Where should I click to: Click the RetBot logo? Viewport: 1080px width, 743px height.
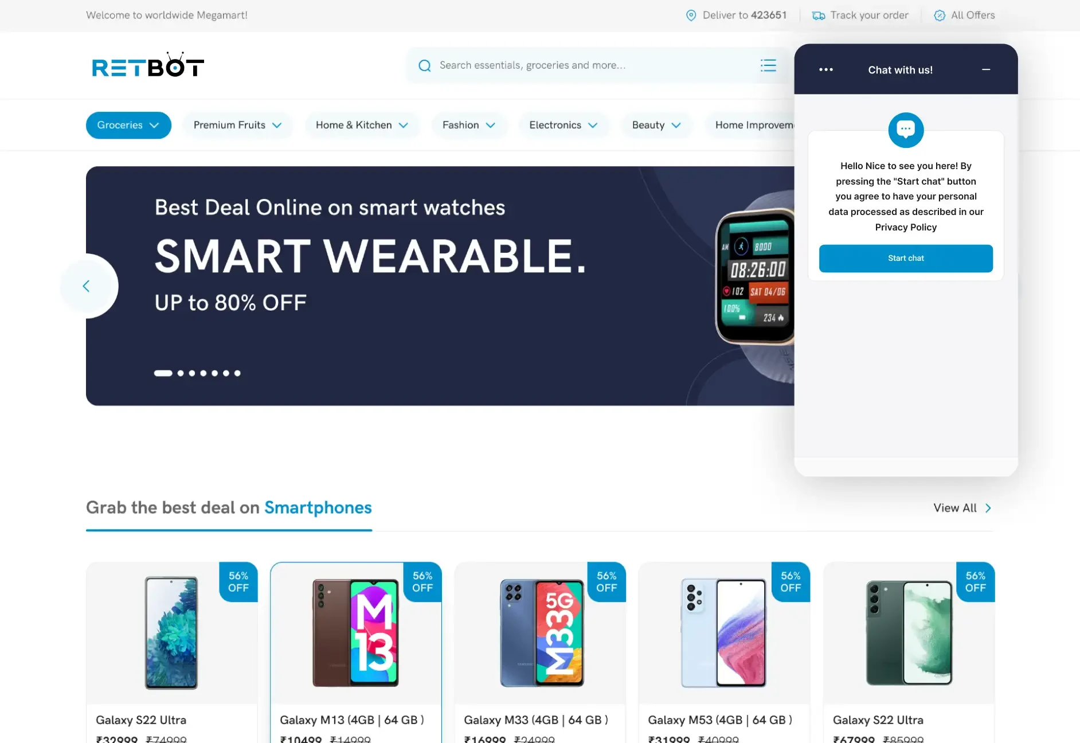(x=148, y=65)
